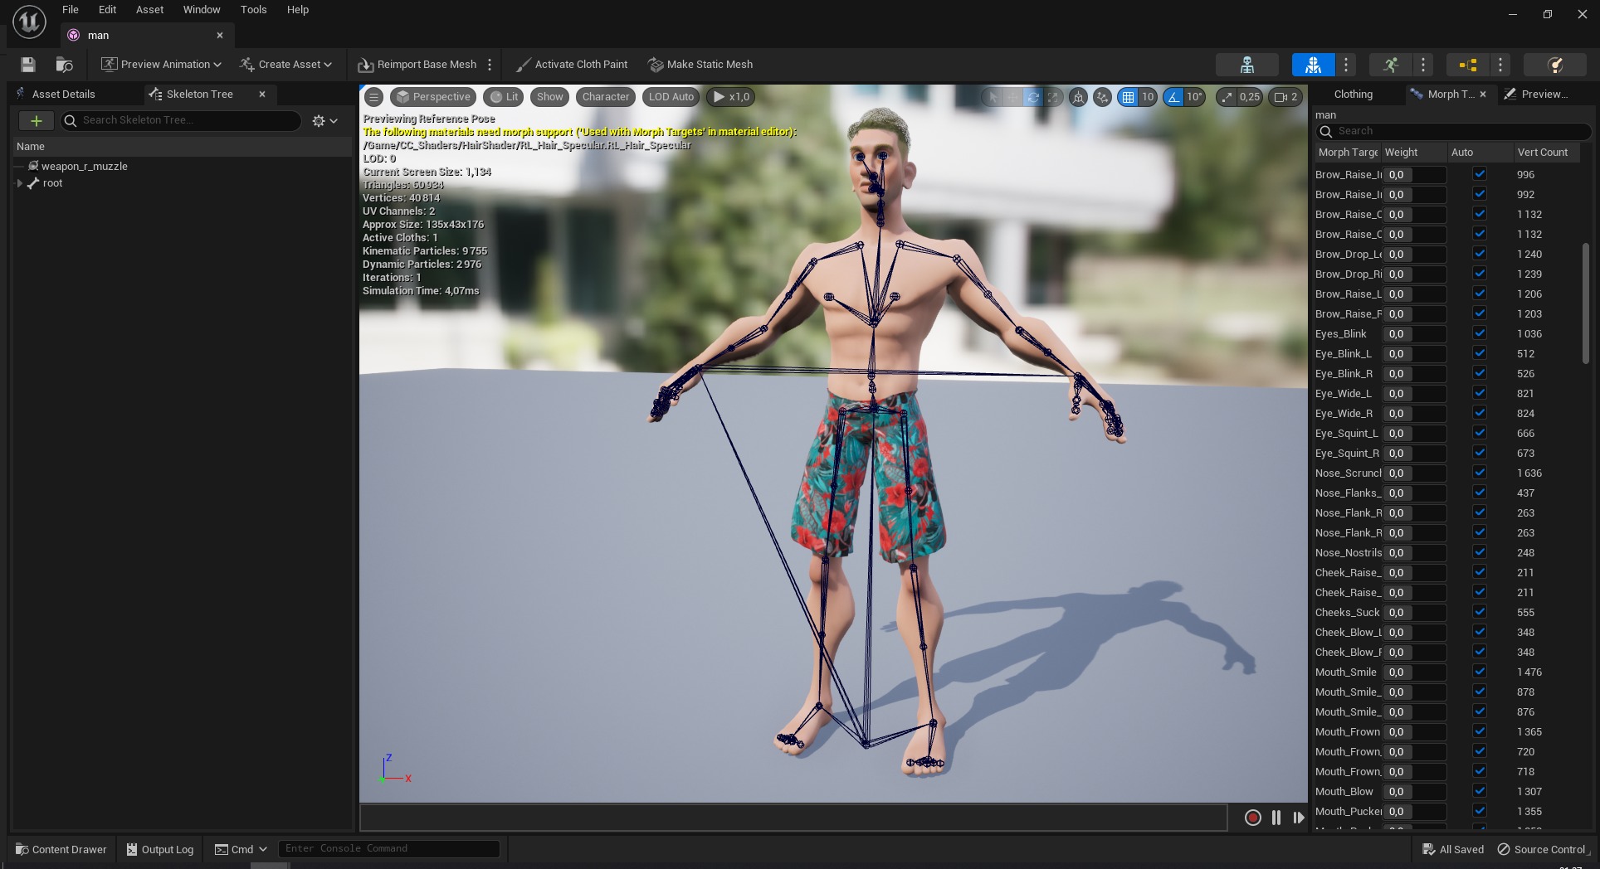Toggle surface snapping icon in viewport
This screenshot has width=1600, height=869.
click(x=1102, y=97)
